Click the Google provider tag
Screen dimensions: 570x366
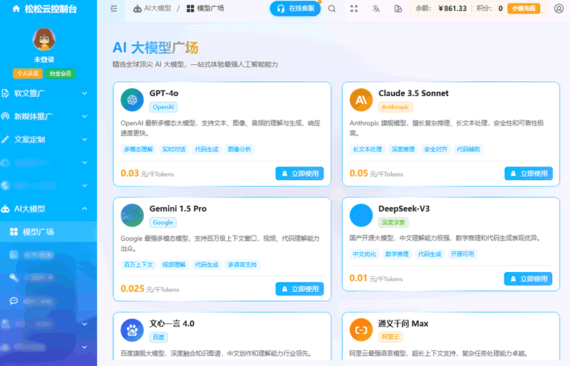[x=163, y=222]
